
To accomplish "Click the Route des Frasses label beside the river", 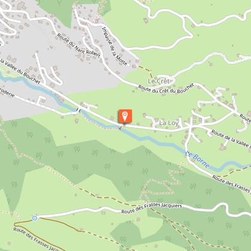I will [231, 184].
